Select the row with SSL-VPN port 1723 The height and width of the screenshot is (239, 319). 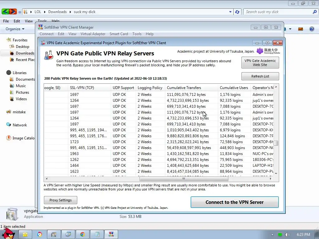(159, 142)
